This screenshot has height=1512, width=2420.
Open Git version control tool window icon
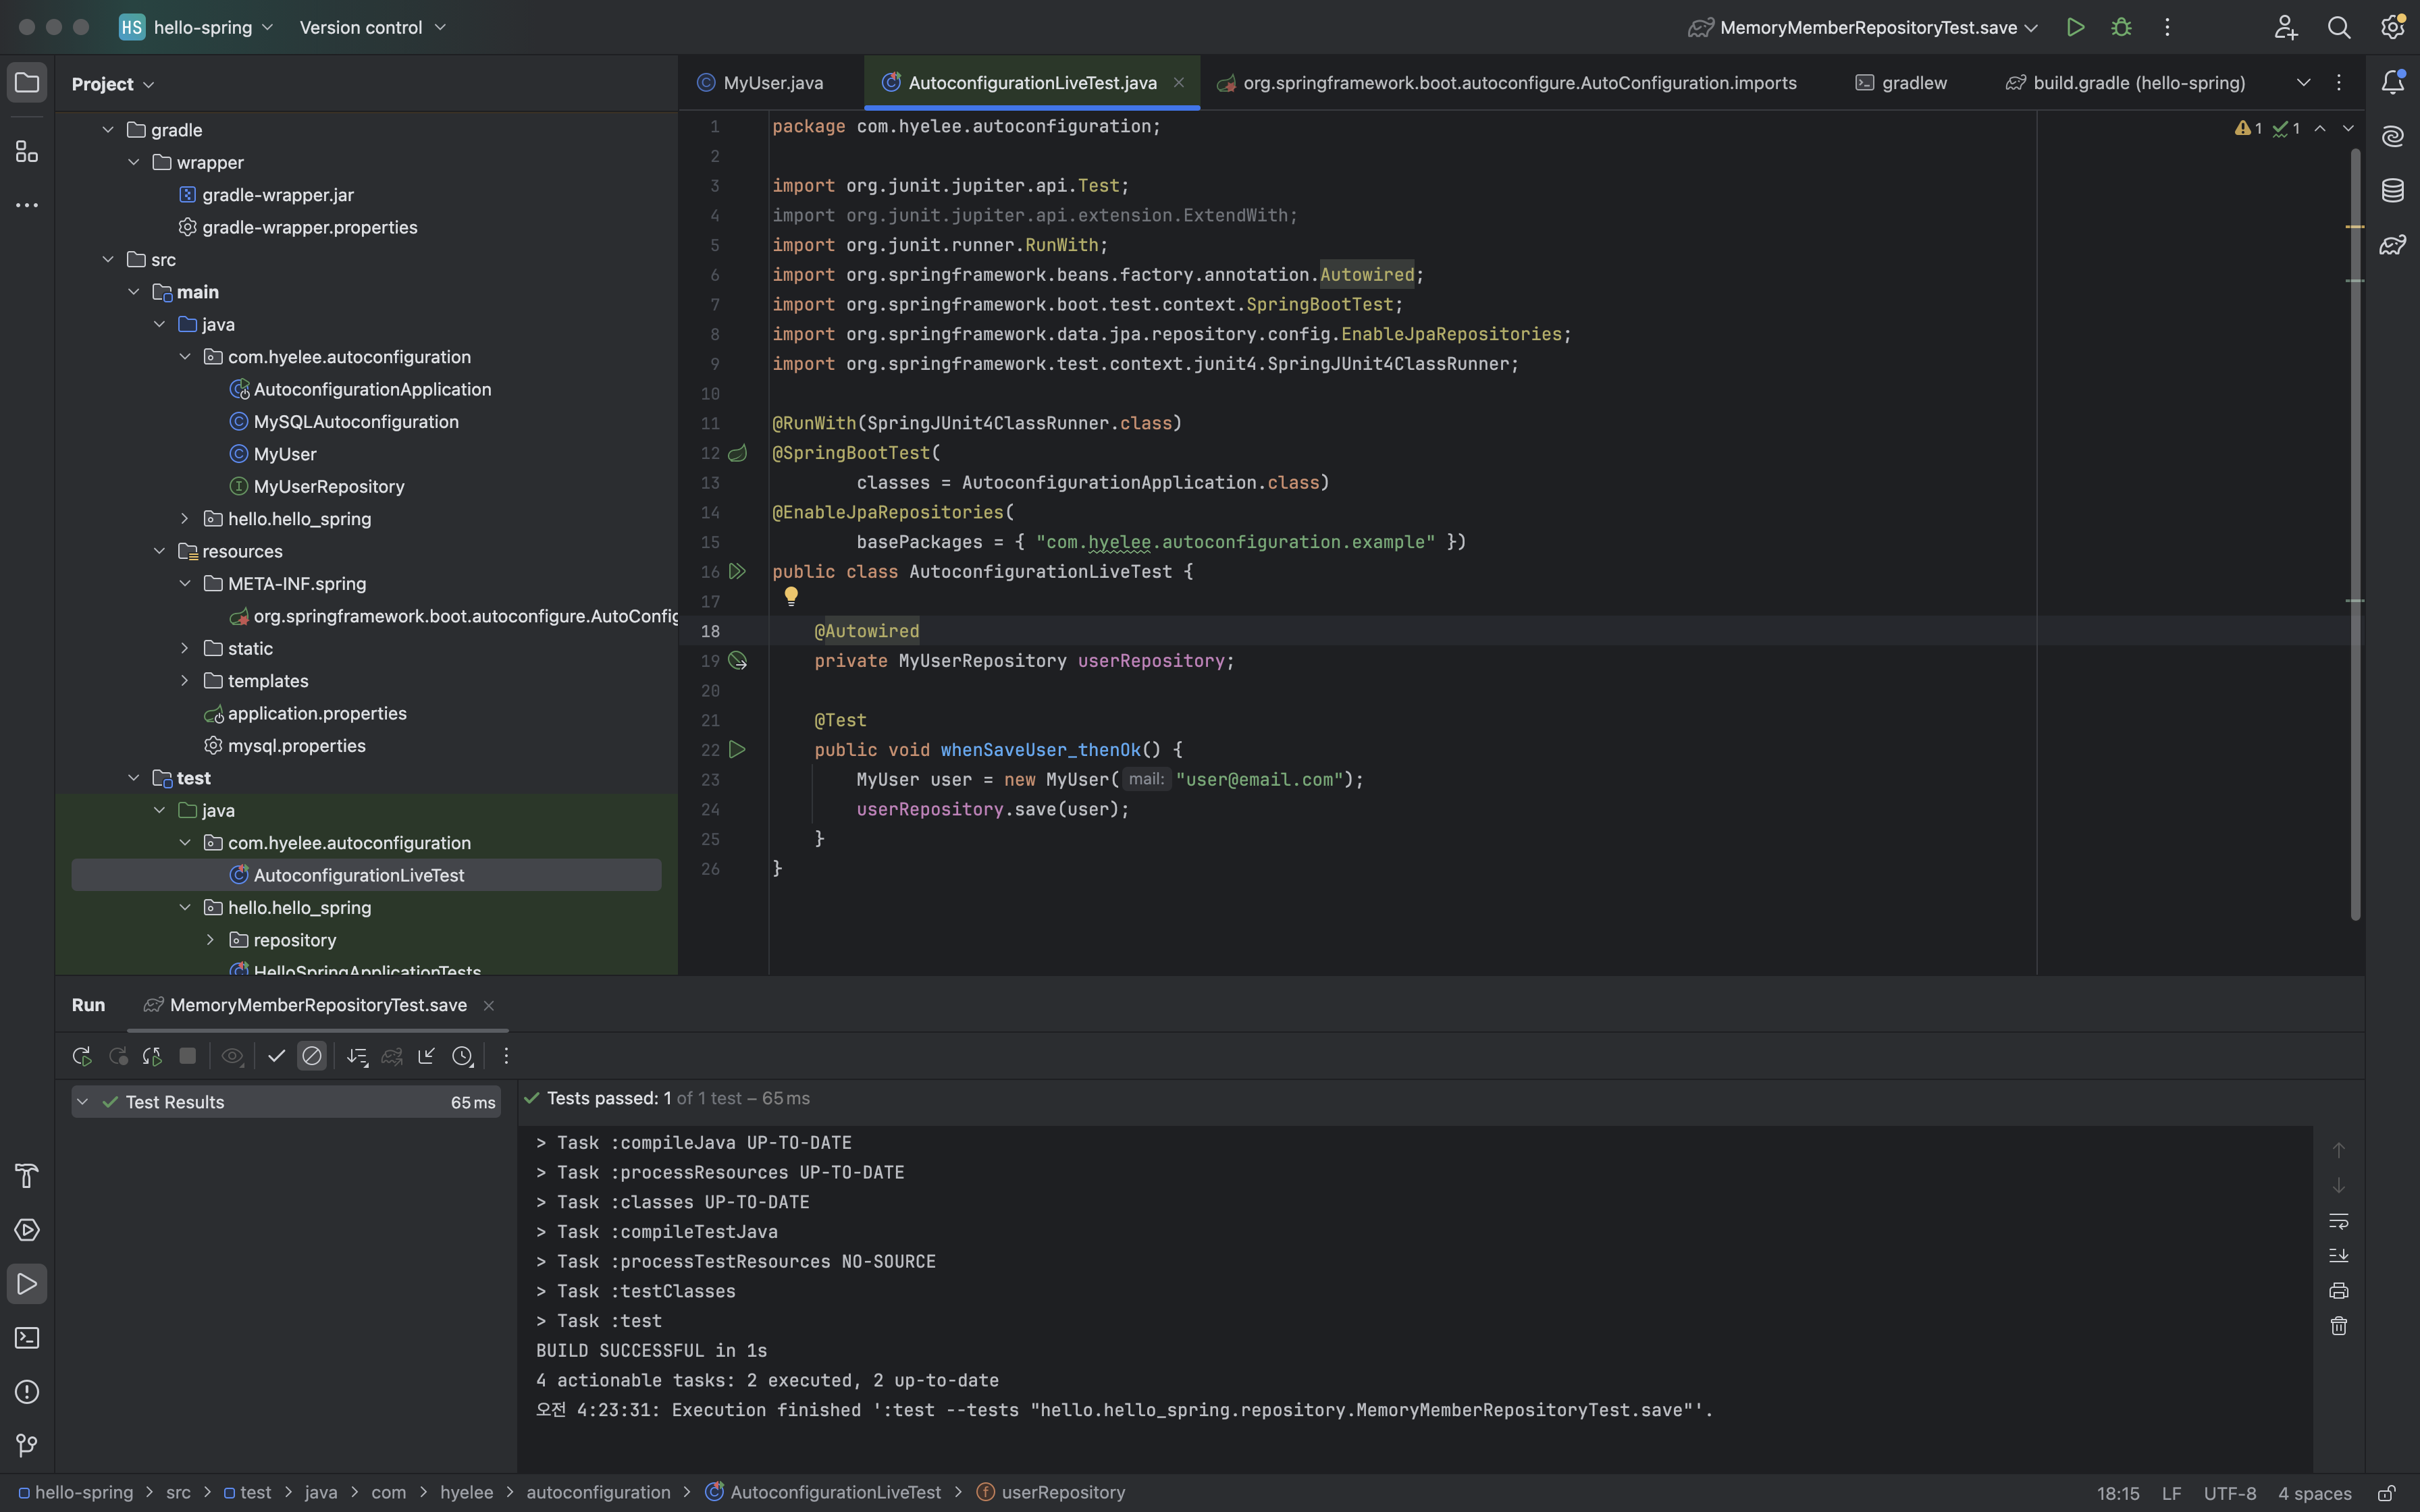(27, 1446)
